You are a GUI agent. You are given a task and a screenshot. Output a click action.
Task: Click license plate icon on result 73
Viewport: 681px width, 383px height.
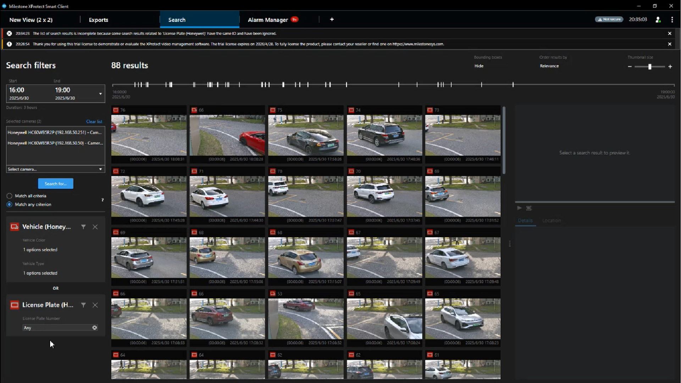(x=430, y=110)
